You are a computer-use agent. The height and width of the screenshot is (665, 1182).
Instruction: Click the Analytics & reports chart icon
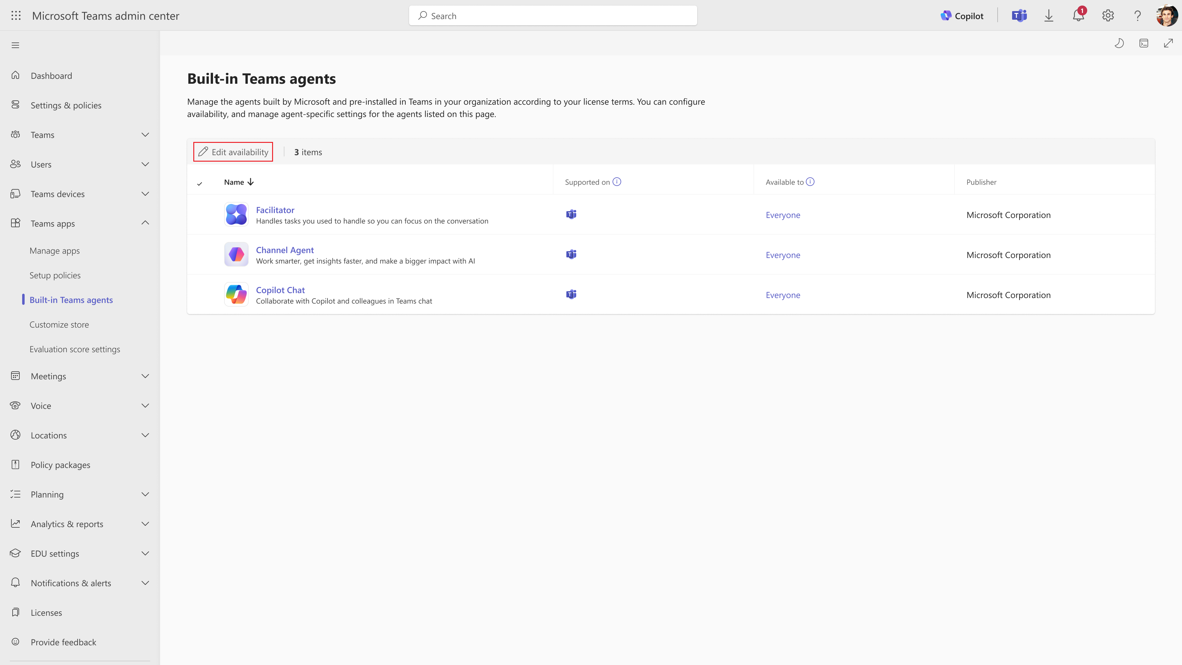[16, 523]
